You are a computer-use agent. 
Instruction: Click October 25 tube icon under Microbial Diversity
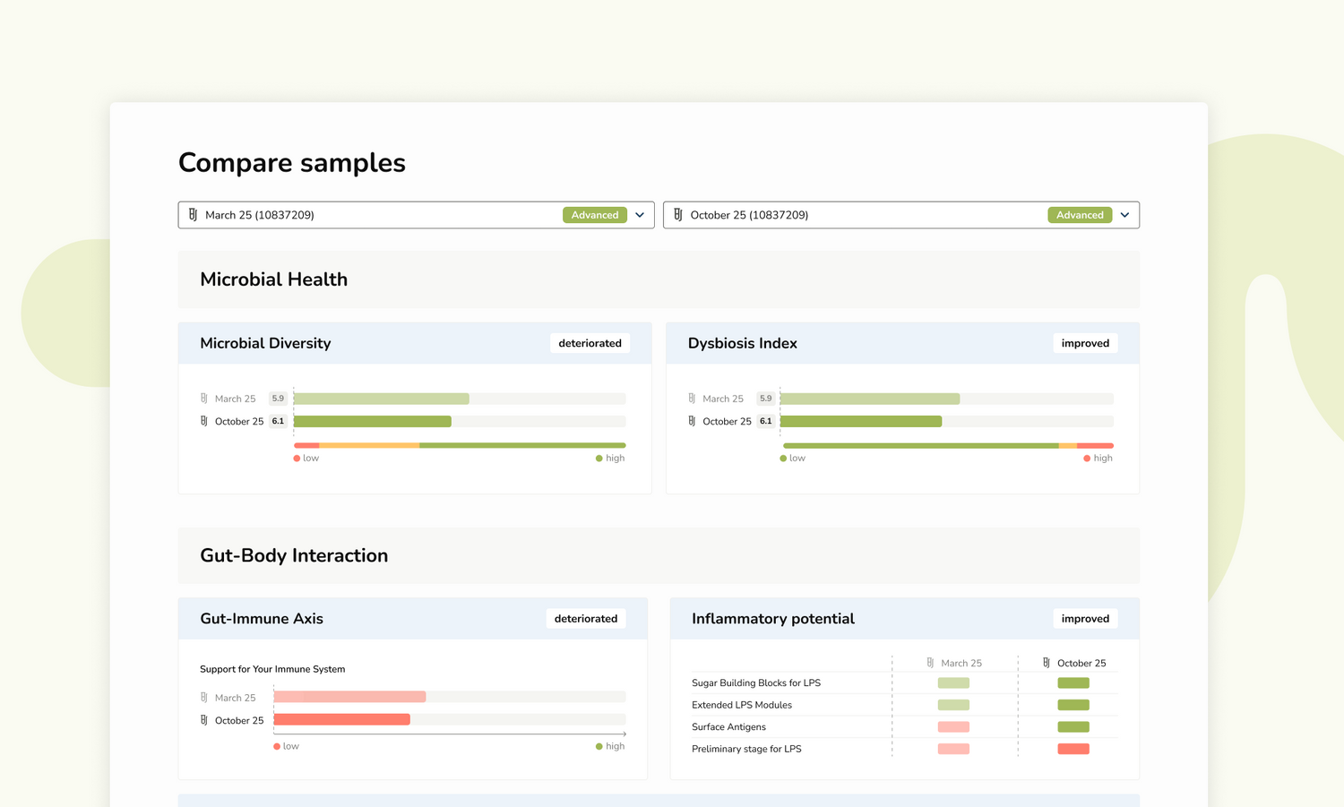click(x=204, y=421)
